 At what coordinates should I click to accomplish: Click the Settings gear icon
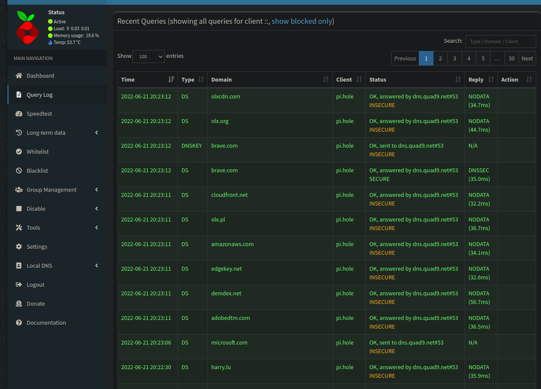[19, 247]
